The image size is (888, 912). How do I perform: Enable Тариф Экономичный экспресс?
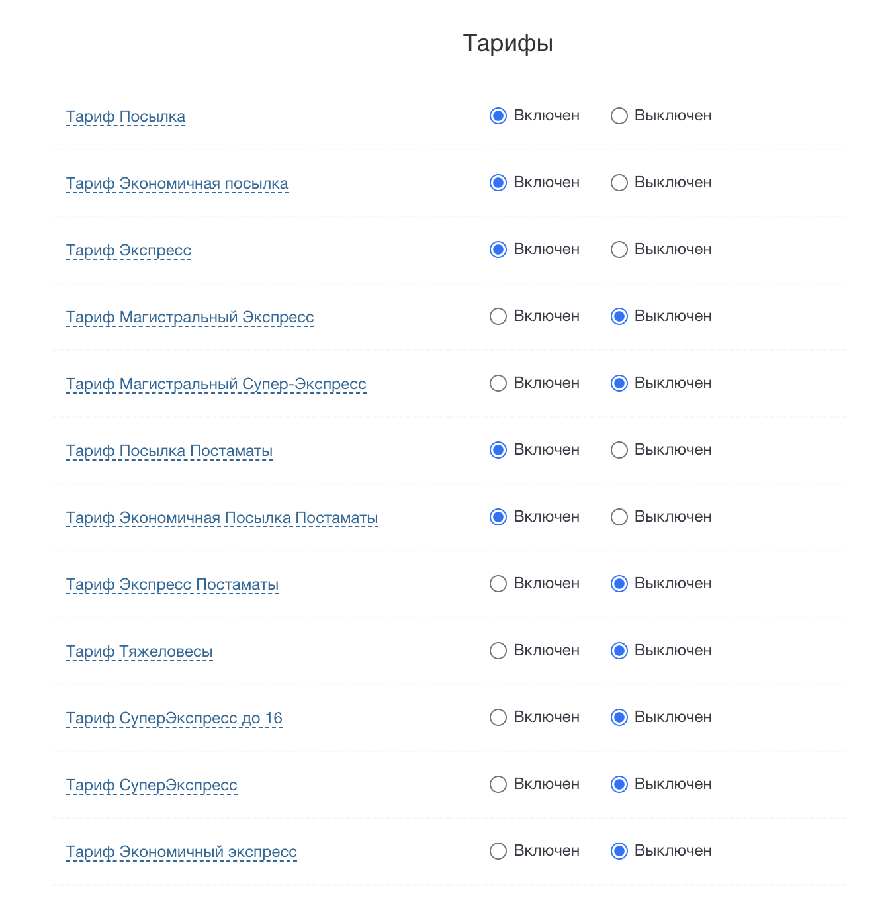(x=498, y=852)
